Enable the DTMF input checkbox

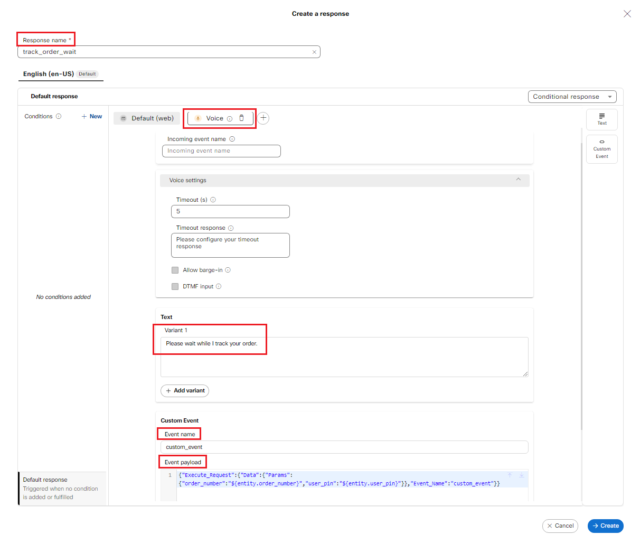tap(175, 286)
